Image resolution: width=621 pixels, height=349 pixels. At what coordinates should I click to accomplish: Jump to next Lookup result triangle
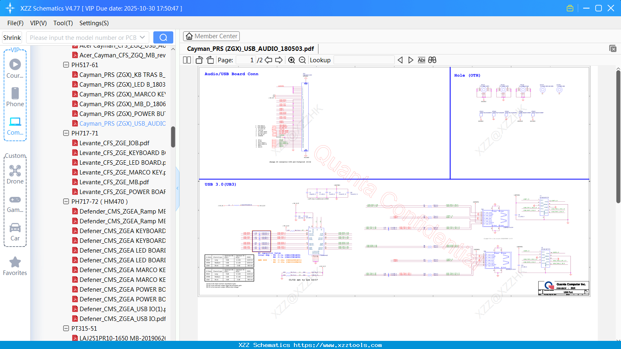[411, 60]
